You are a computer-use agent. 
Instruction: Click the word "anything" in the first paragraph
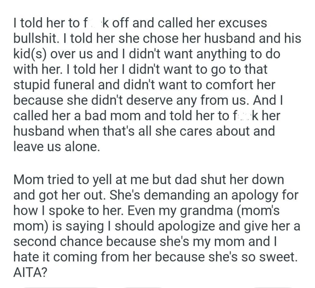(x=213, y=54)
